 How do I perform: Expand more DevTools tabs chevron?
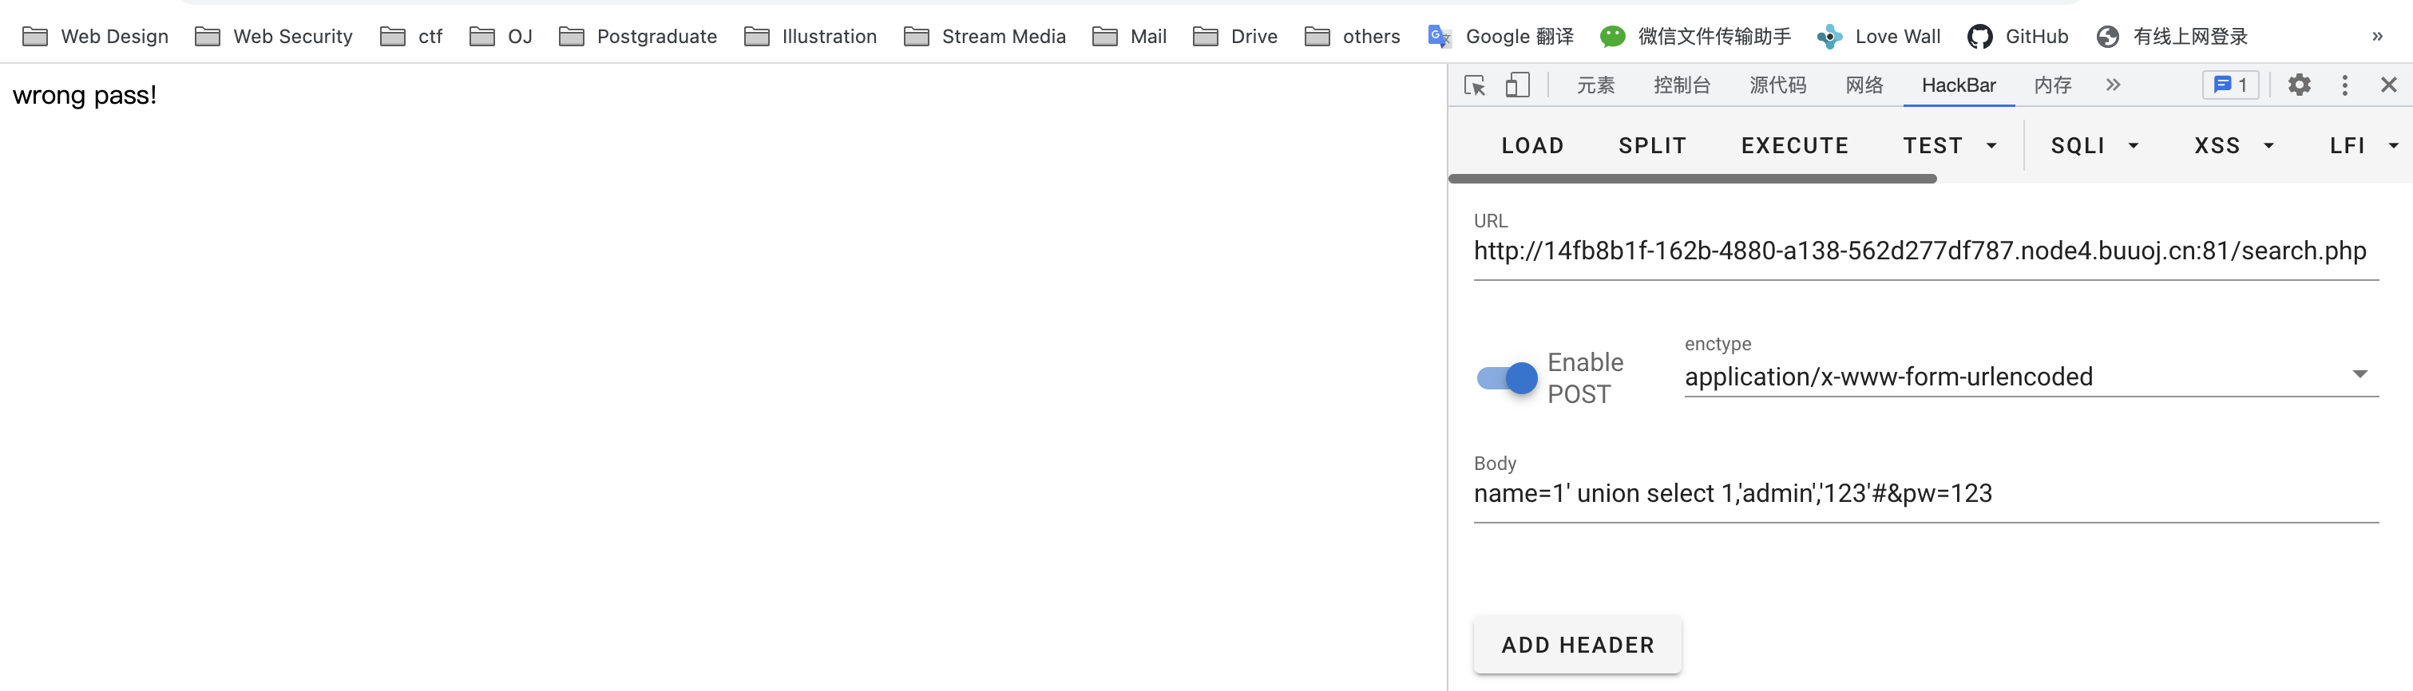pos(2112,85)
